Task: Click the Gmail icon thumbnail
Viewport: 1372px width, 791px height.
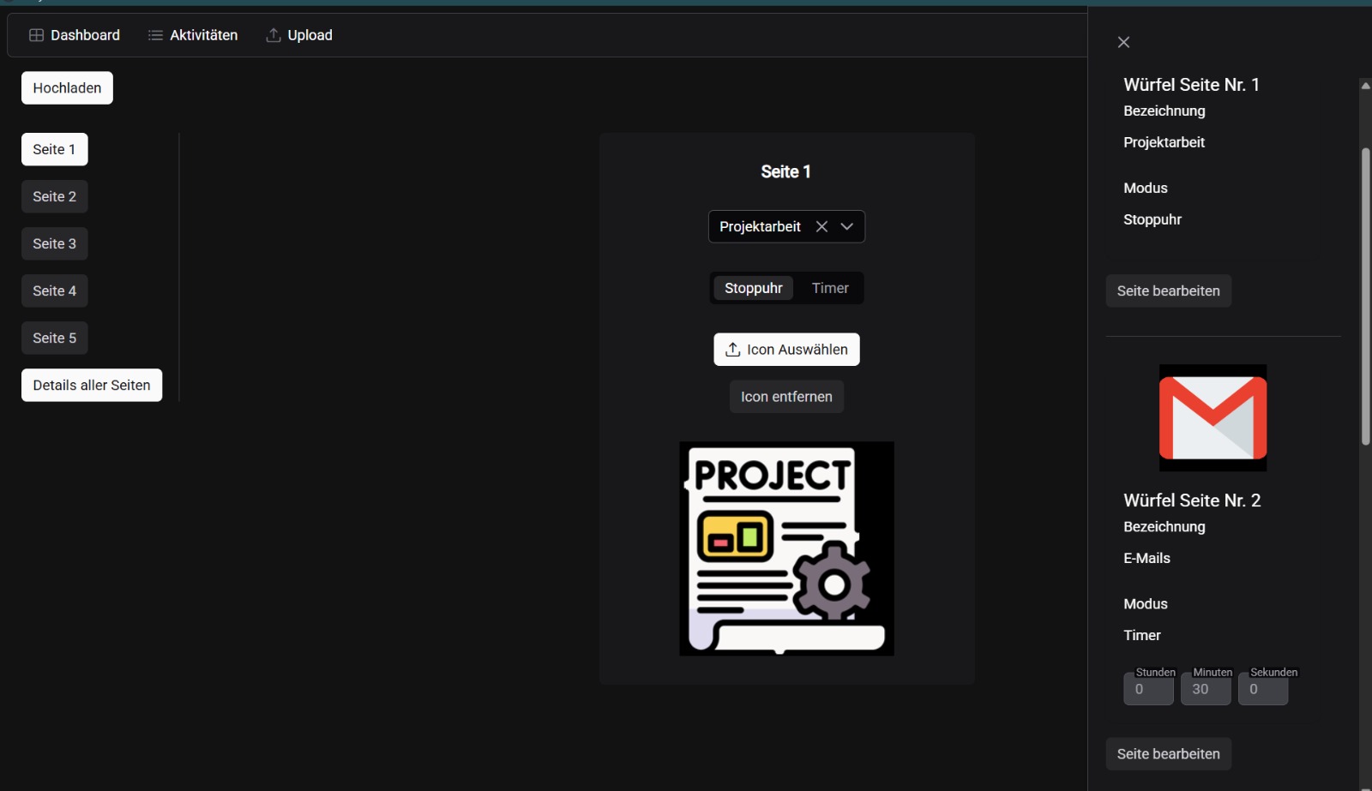Action: tap(1213, 418)
